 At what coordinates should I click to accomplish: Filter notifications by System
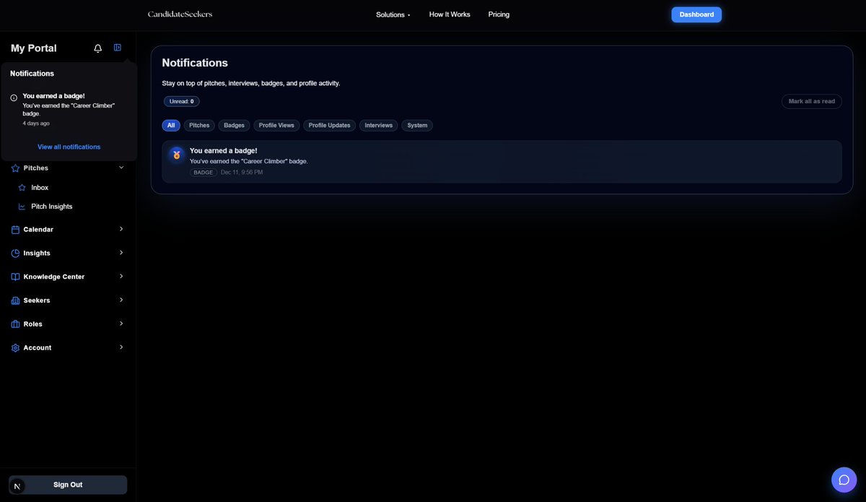click(417, 126)
